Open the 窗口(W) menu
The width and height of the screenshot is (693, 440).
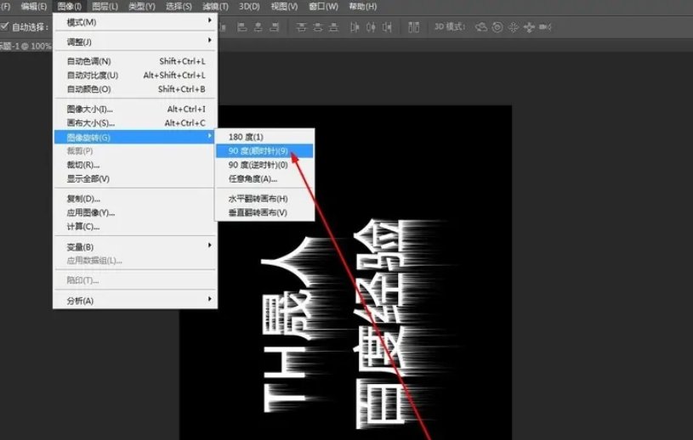[323, 7]
